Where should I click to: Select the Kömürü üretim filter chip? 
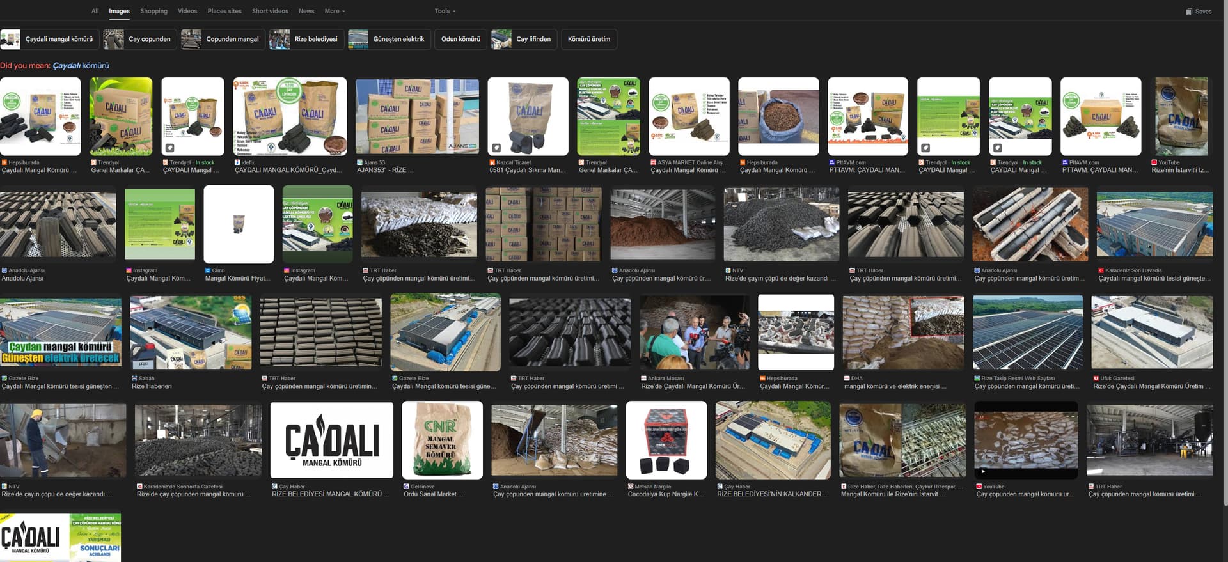[588, 39]
